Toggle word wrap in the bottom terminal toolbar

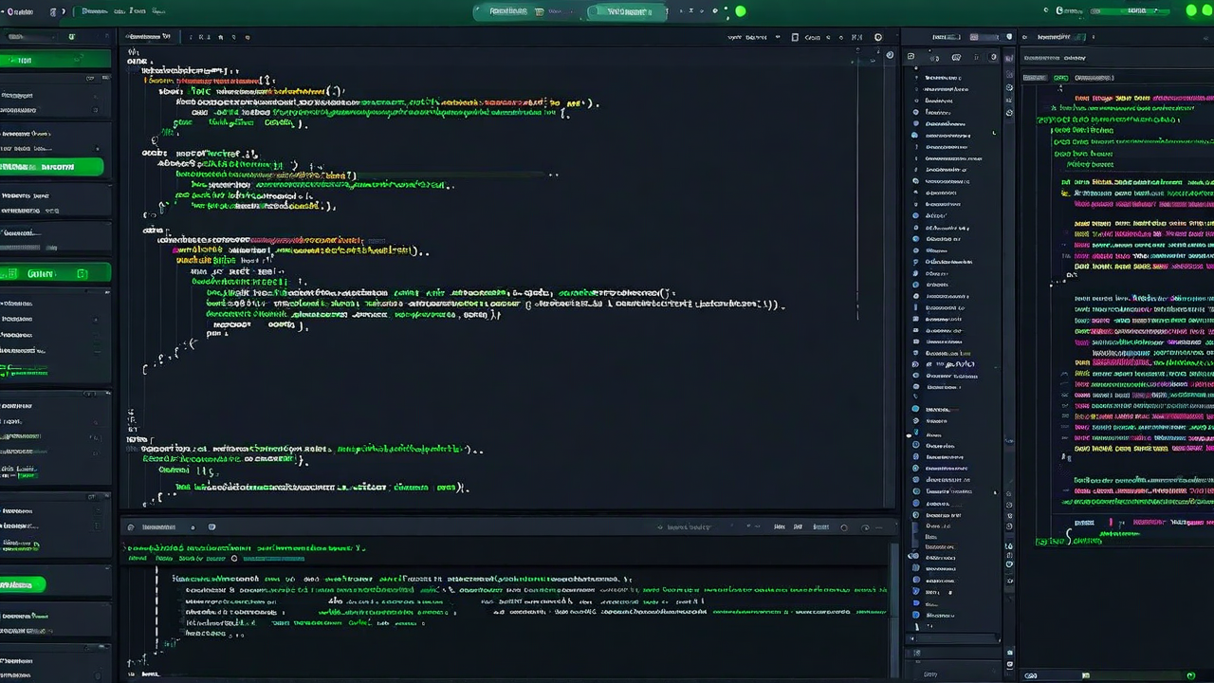tap(843, 526)
